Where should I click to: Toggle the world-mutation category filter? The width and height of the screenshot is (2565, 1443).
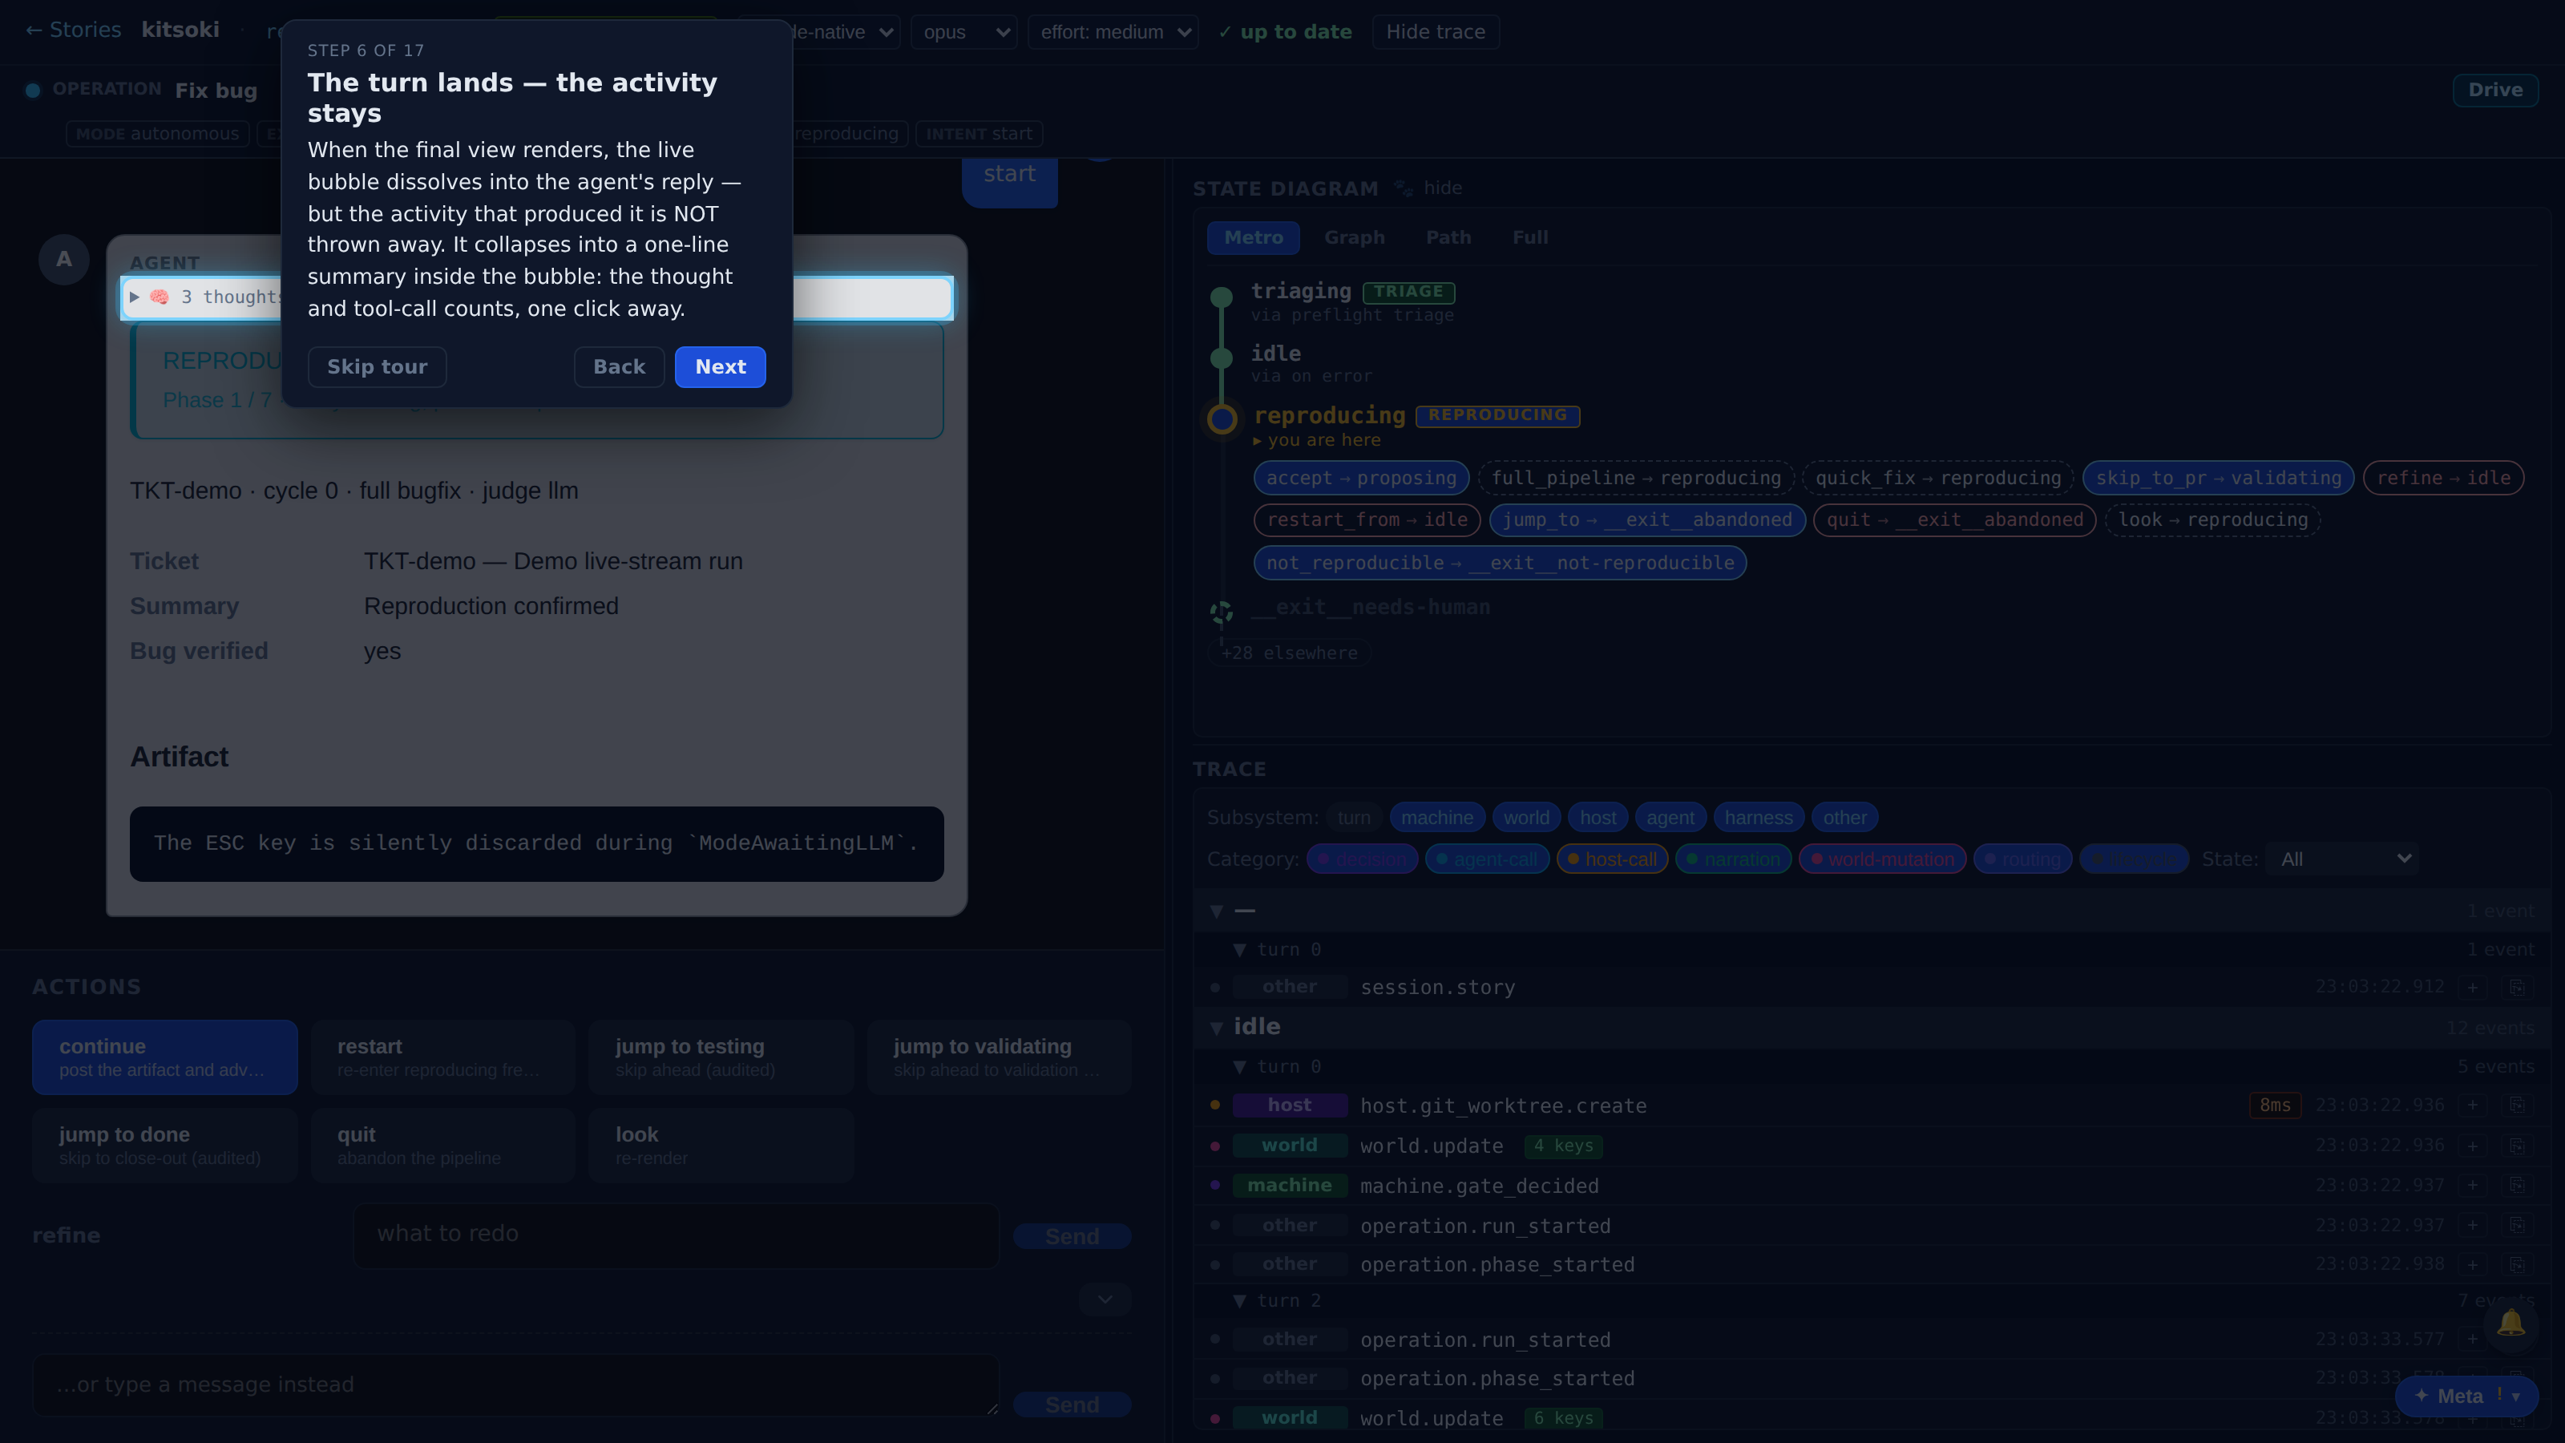pos(1882,859)
